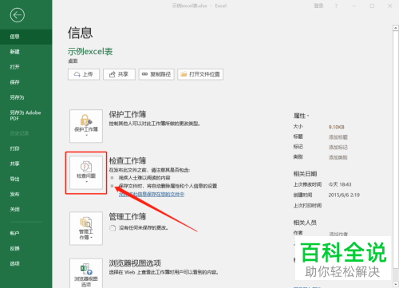Click the 相关人员 heading
399x288 pixels.
pos(305,223)
